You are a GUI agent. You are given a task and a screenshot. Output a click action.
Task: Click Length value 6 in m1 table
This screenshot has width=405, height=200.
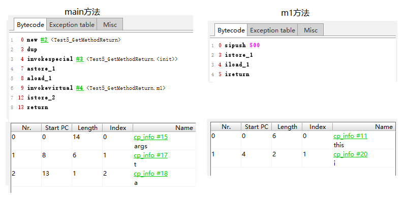[274, 136]
